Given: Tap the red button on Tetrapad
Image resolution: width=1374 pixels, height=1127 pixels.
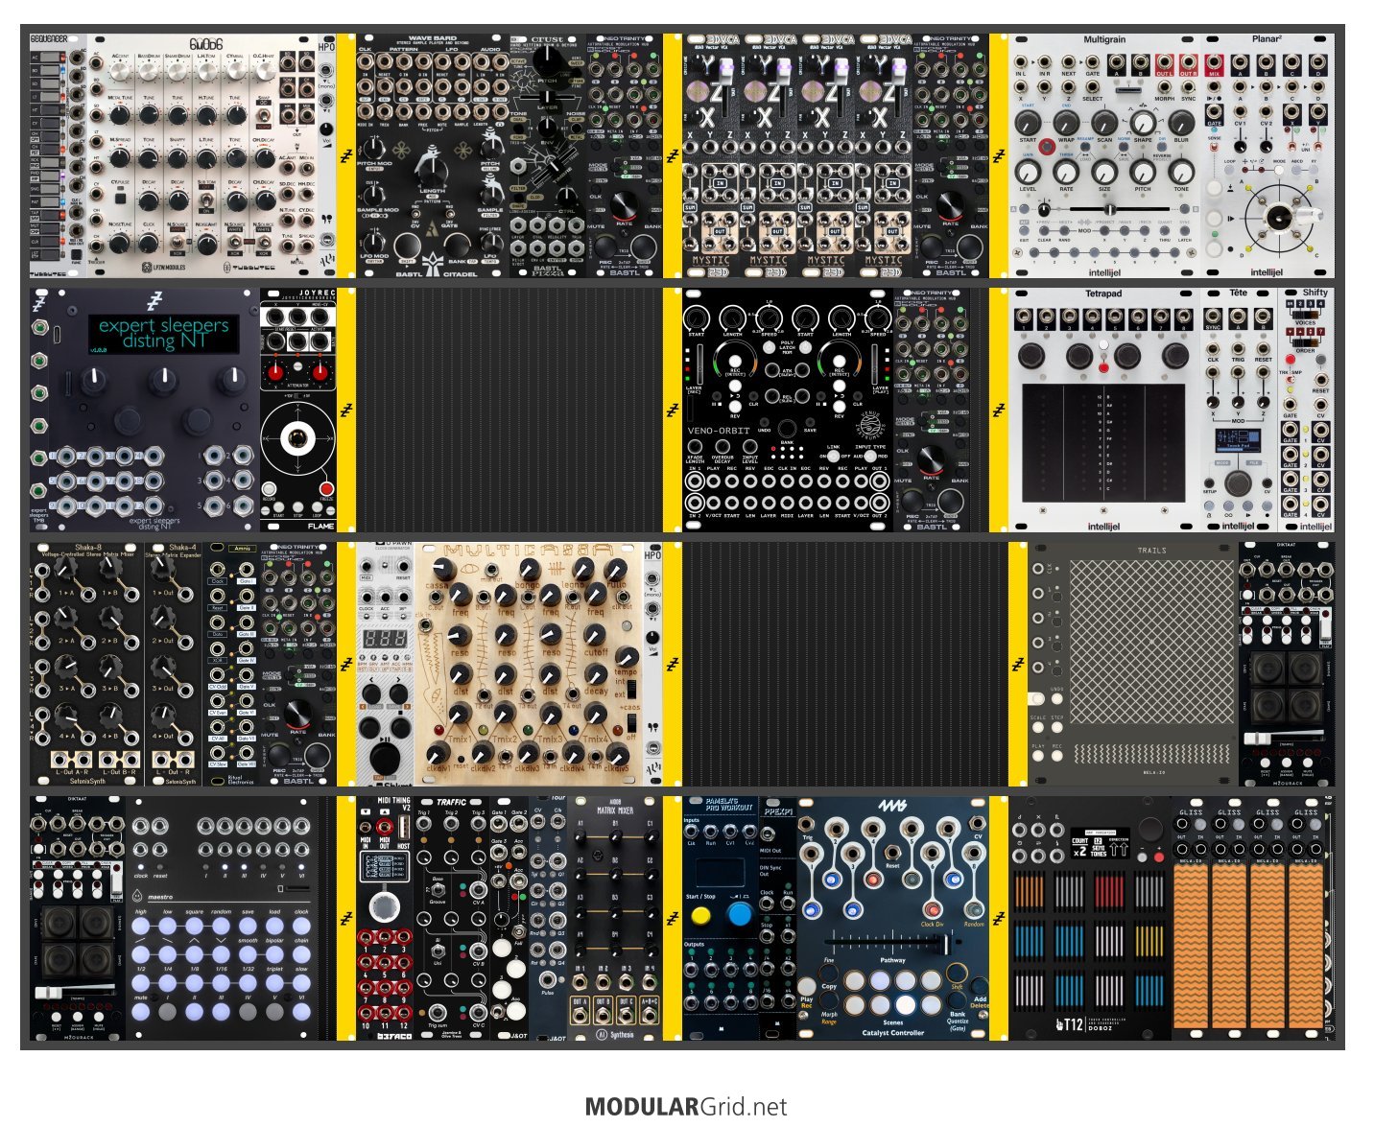Looking at the screenshot, I should pyautogui.click(x=1102, y=366).
